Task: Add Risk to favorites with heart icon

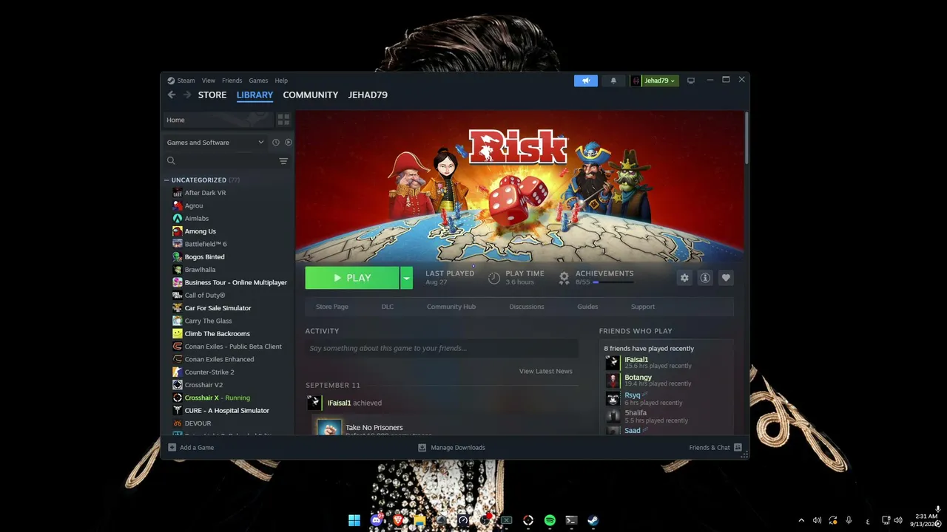Action: tap(726, 278)
